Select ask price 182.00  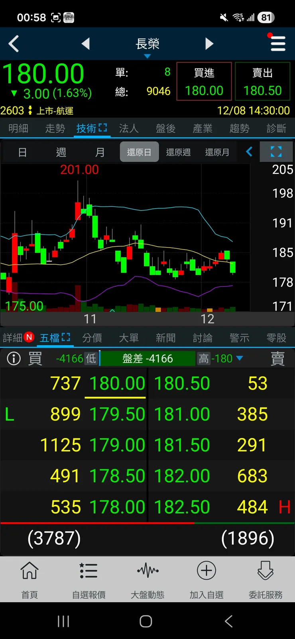pyautogui.click(x=182, y=476)
